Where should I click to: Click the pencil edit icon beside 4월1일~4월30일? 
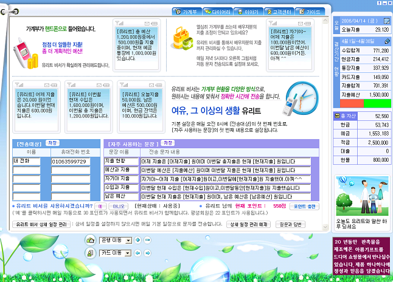(x=388, y=41)
